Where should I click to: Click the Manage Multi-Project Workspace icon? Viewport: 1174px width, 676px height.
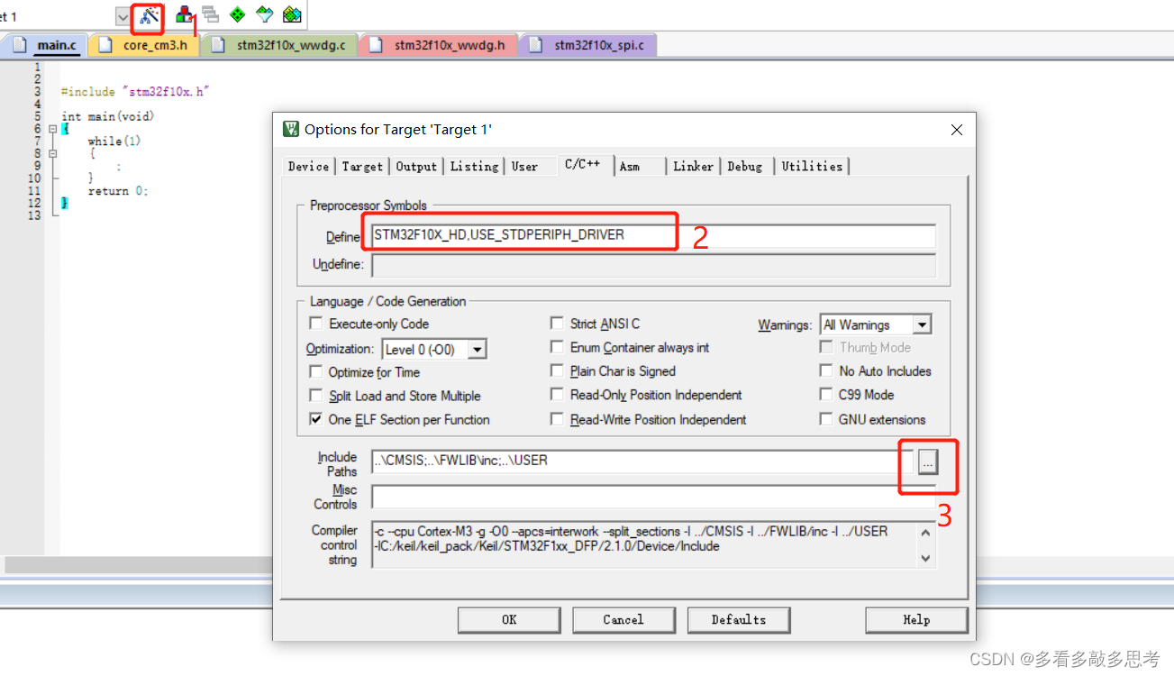(210, 14)
